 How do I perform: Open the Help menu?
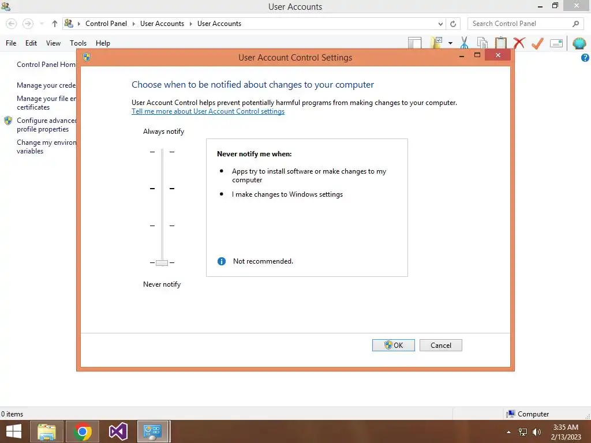pyautogui.click(x=103, y=43)
